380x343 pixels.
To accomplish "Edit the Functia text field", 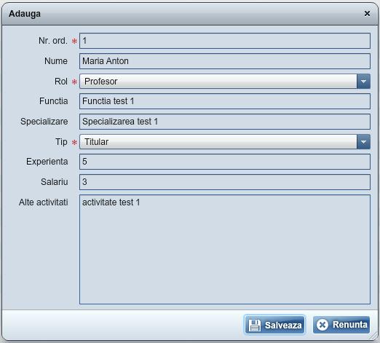I will point(225,101).
